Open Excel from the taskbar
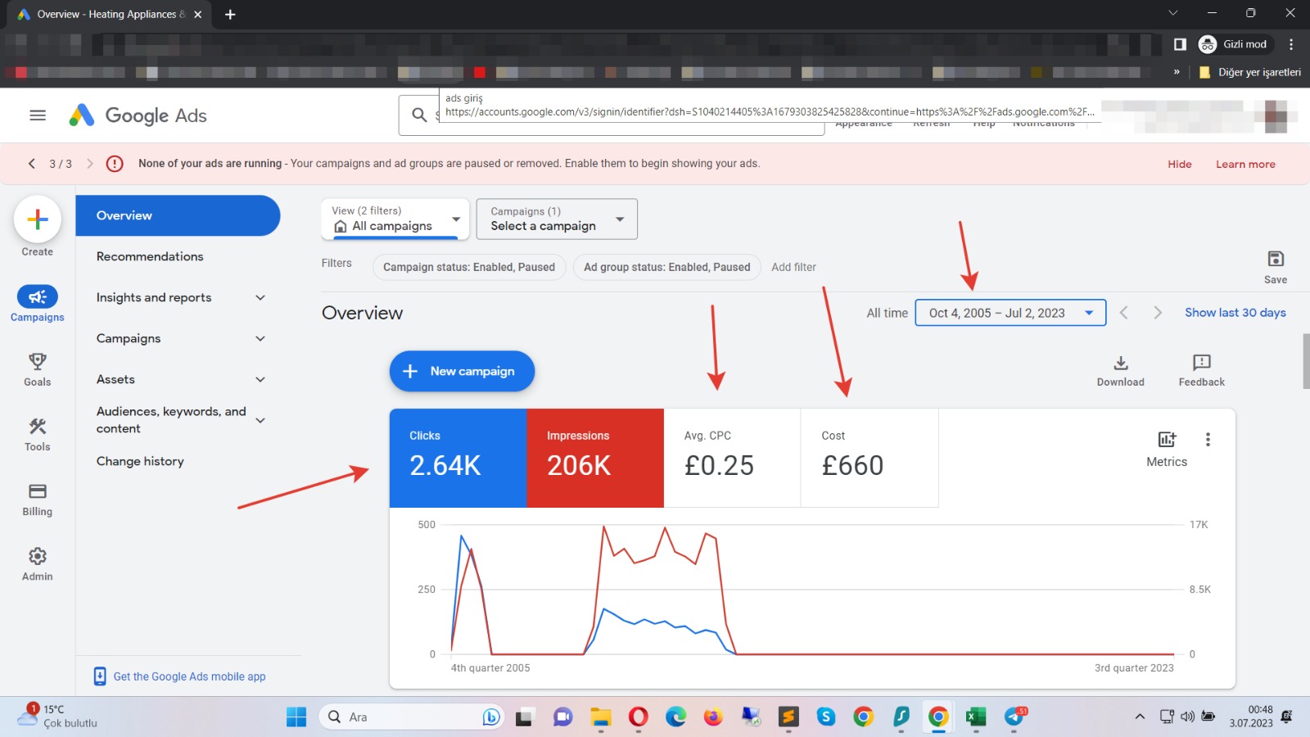This screenshot has height=737, width=1310. pos(975,717)
